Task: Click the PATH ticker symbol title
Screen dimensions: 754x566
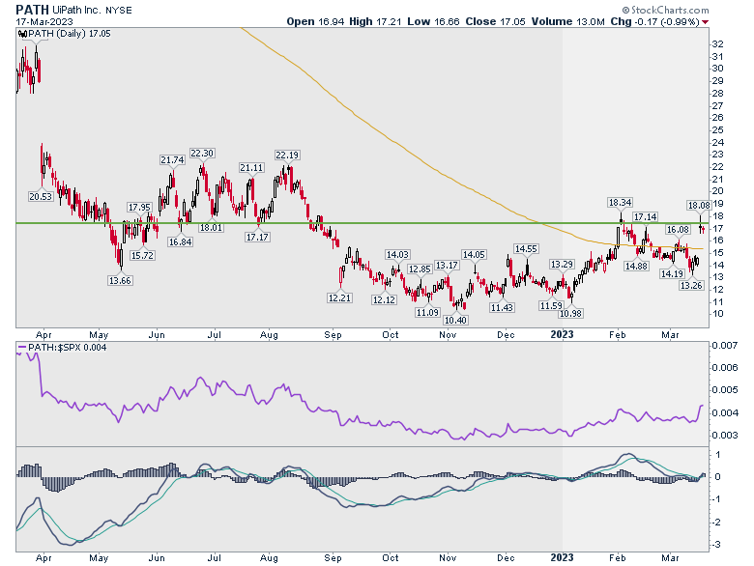Action: [32, 10]
